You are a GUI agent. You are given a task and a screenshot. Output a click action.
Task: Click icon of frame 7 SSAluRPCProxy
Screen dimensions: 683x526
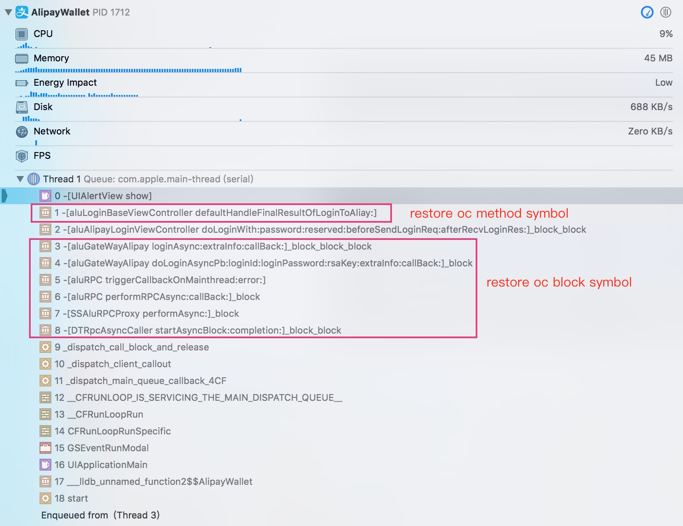[x=45, y=313]
